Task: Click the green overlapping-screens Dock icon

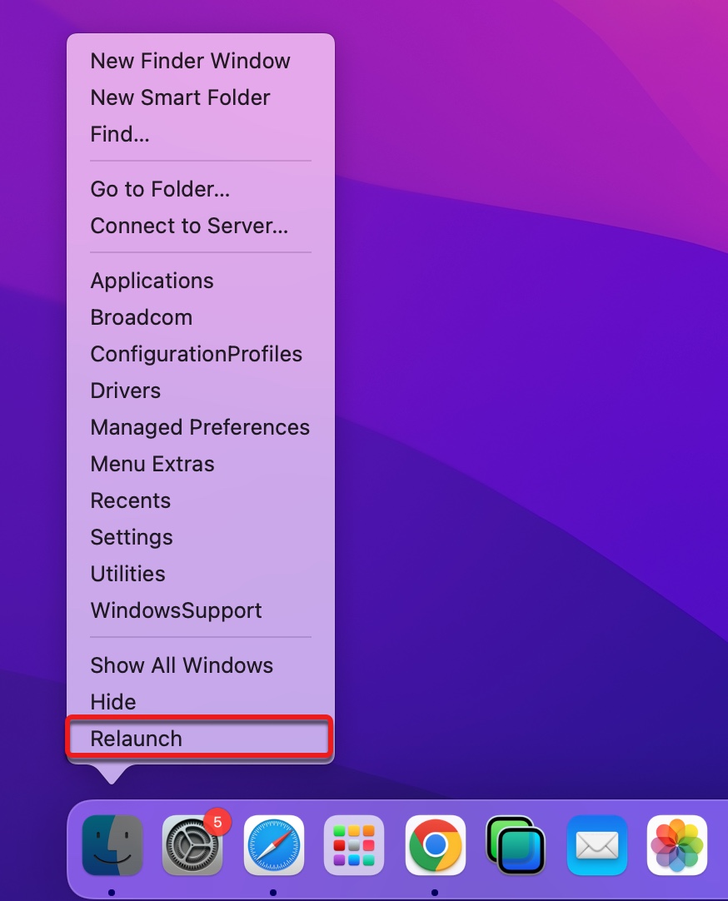Action: [516, 845]
